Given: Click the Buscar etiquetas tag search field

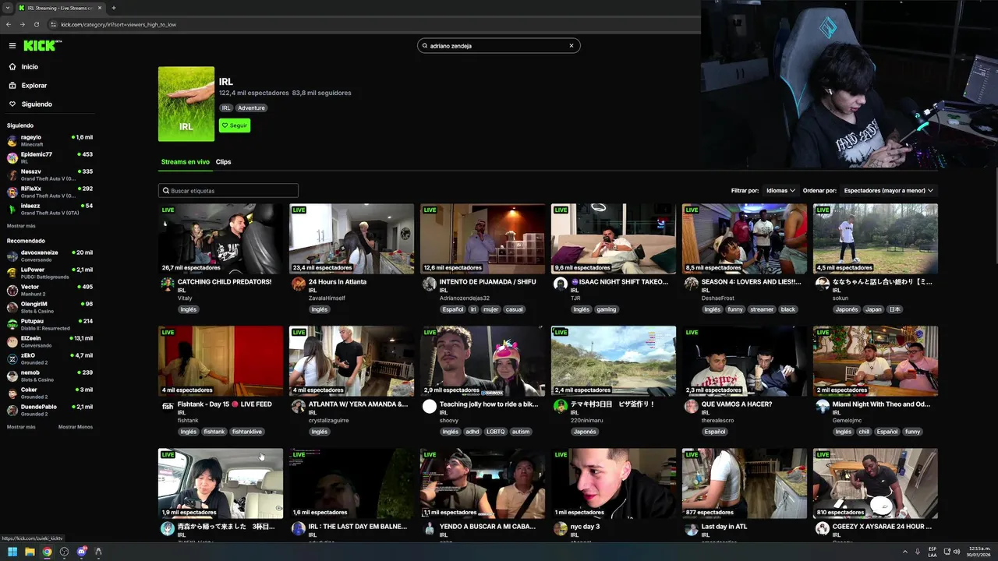Looking at the screenshot, I should 228,191.
